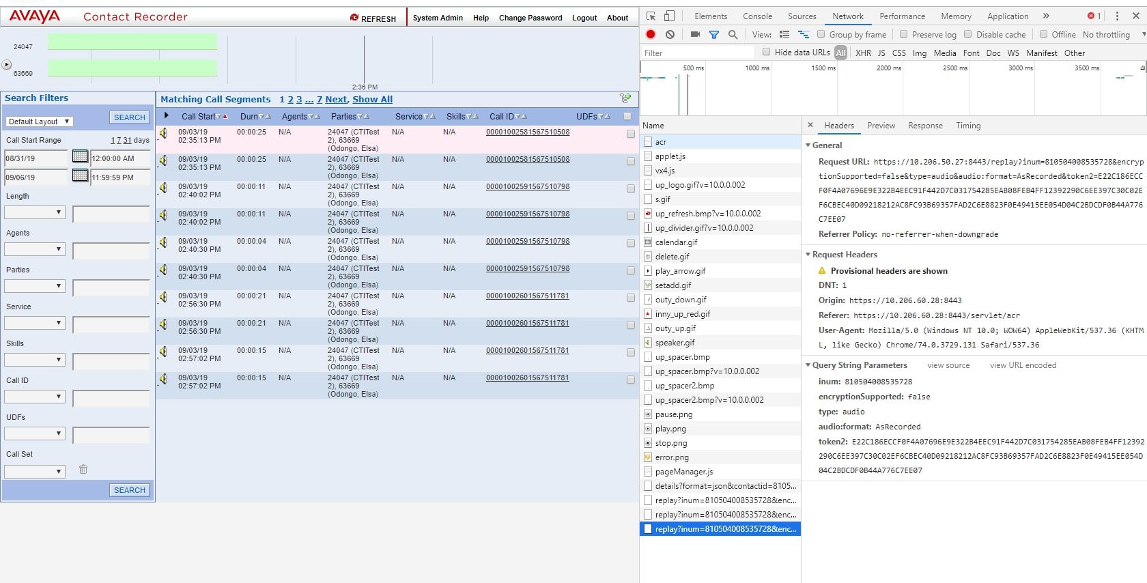
Task: Click the trash icon next to Call Set
Action: point(83,469)
